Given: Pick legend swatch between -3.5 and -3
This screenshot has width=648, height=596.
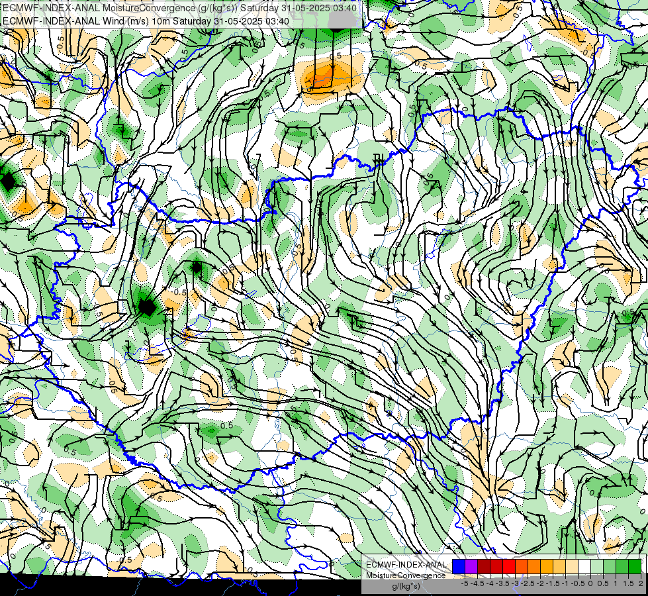Looking at the screenshot, I should 509,566.
